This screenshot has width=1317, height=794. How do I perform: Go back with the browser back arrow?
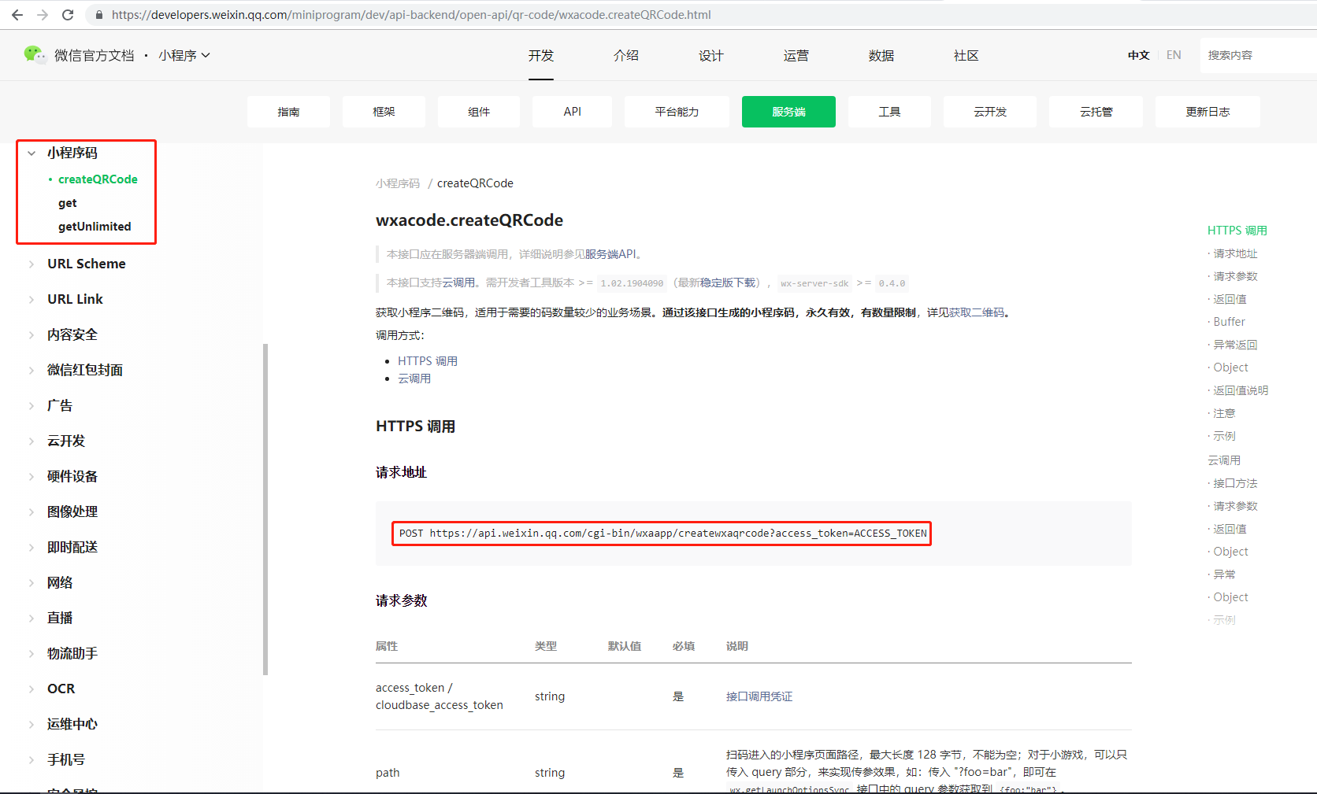[x=17, y=14]
